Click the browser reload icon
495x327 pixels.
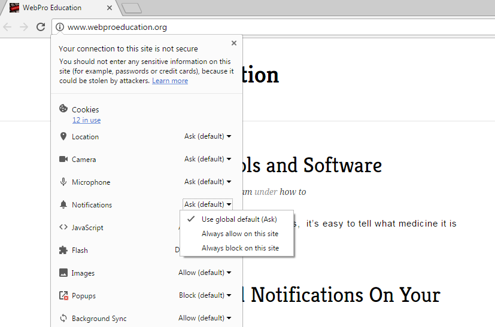click(x=41, y=27)
